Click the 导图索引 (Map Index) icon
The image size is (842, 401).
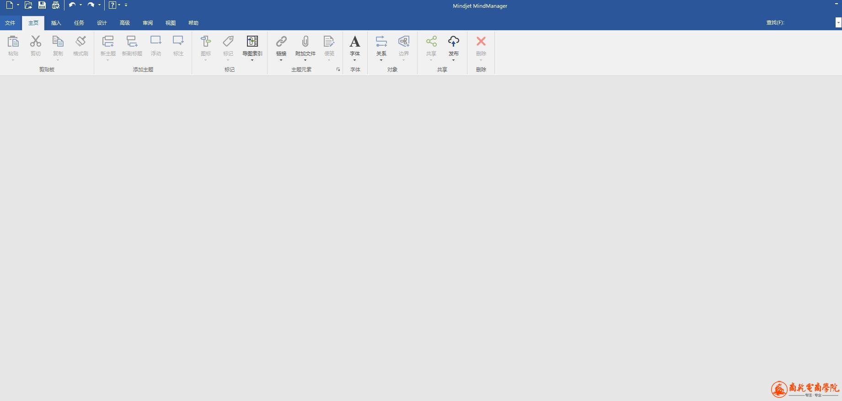[252, 42]
